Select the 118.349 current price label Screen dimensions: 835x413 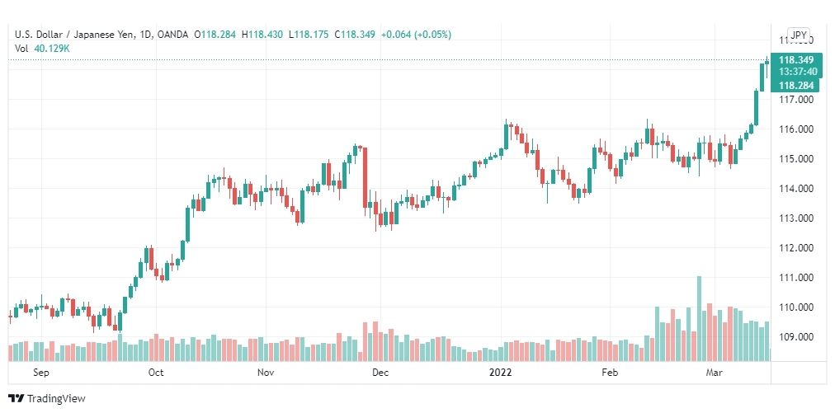[796, 59]
